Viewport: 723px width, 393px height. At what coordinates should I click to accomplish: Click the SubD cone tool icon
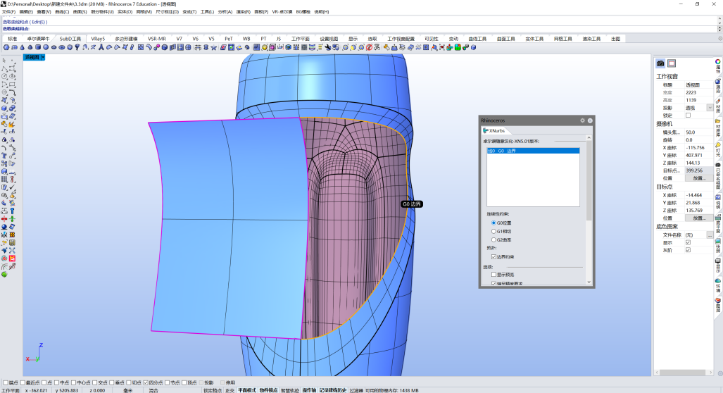coord(22,47)
